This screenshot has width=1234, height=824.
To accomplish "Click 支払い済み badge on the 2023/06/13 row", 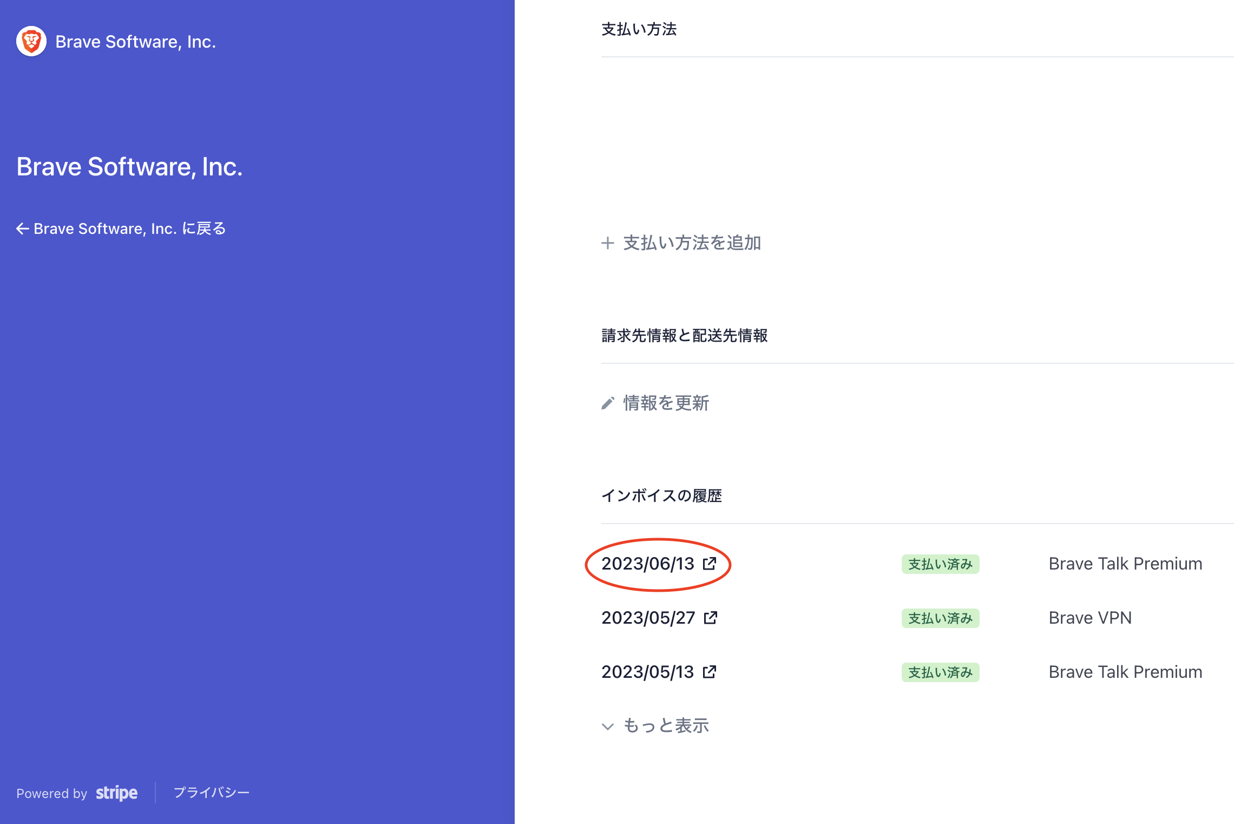I will [940, 564].
